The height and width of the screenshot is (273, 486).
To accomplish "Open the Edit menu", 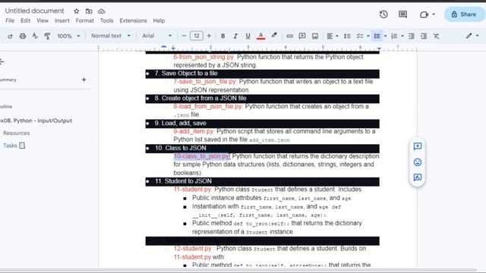I will tap(25, 20).
